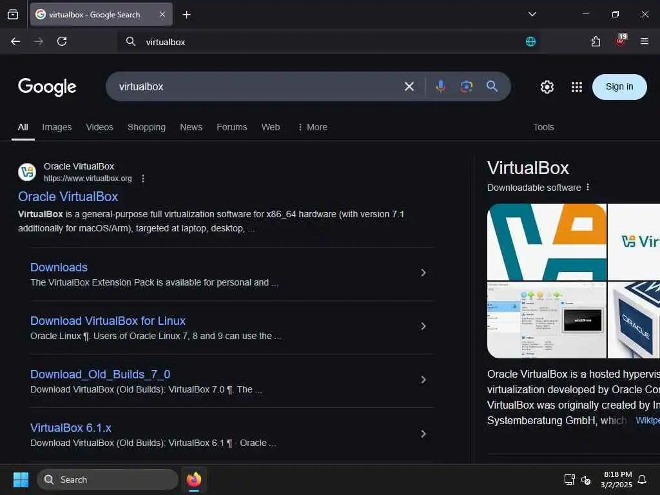Switch to the News tab

pyautogui.click(x=191, y=127)
